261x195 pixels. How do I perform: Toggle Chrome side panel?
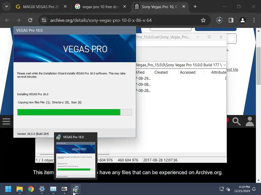[x=231, y=20]
